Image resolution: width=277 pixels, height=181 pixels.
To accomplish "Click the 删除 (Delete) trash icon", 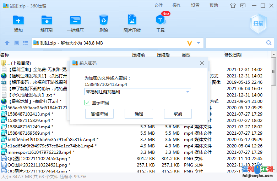I will 104,20.
